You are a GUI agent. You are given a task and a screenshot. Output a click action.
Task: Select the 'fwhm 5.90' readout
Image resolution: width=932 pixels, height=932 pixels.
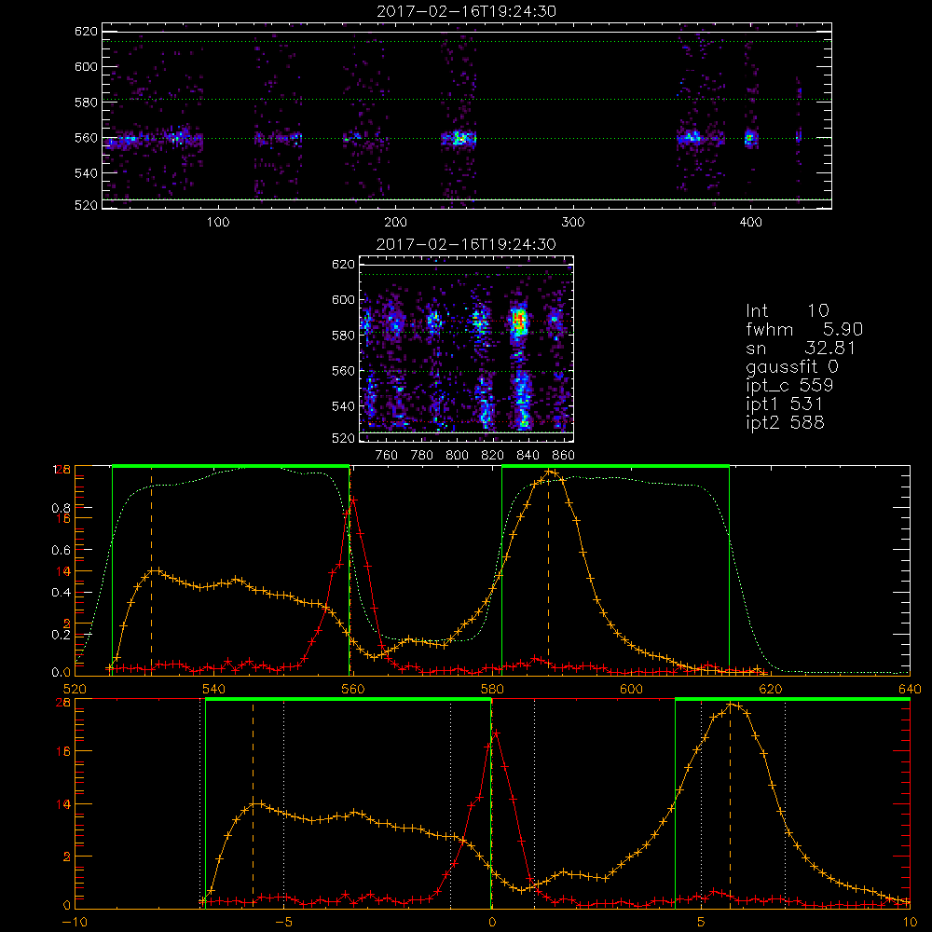coord(804,329)
